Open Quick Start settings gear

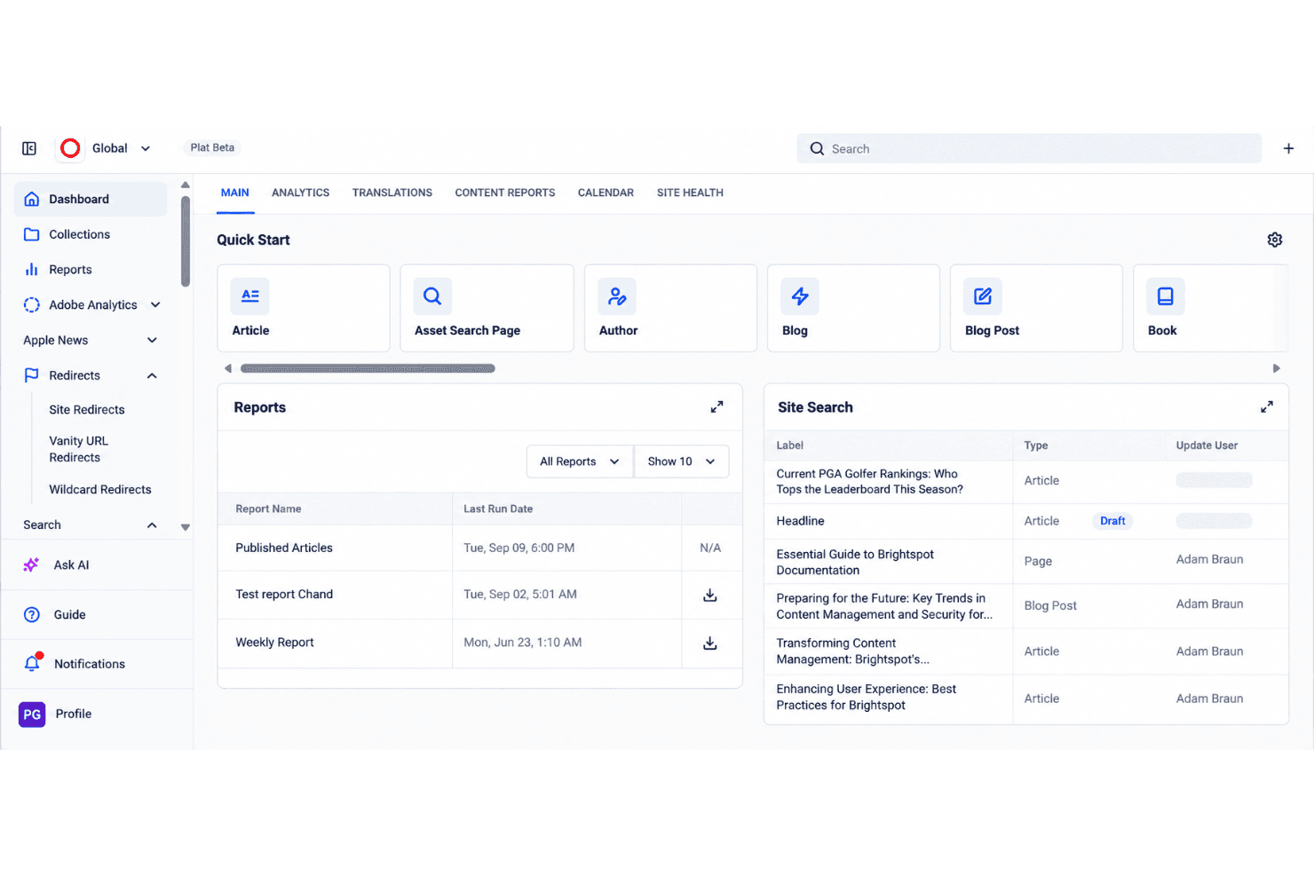(x=1275, y=240)
